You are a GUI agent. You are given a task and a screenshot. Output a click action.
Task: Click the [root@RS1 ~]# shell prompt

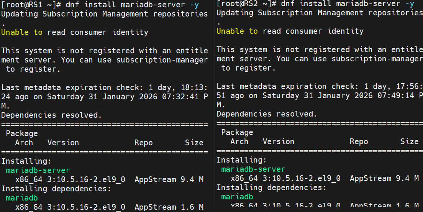[31, 5]
